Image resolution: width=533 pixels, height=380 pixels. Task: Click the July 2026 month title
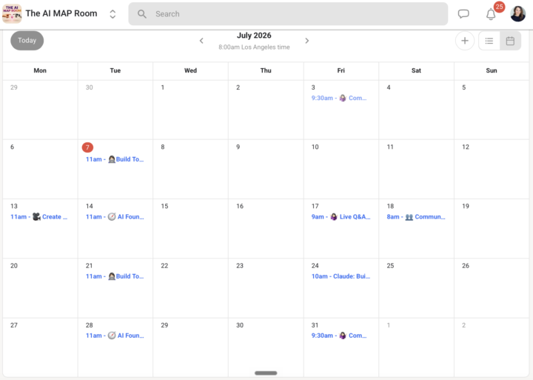(254, 36)
